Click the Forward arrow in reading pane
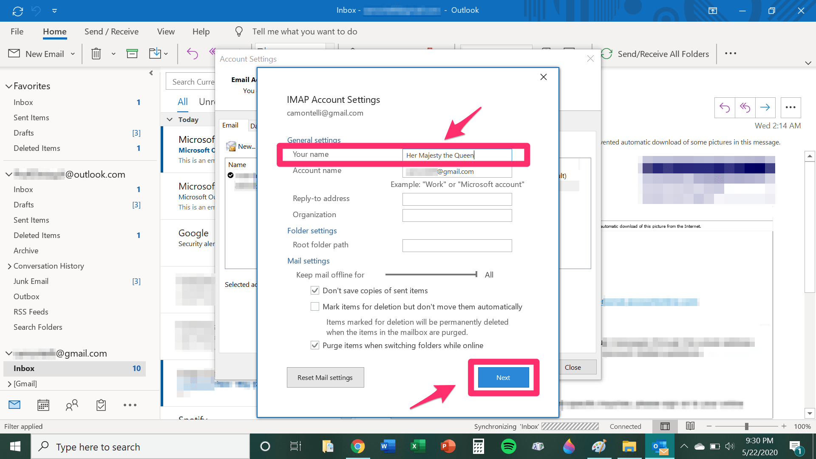Image resolution: width=816 pixels, height=459 pixels. click(x=765, y=108)
